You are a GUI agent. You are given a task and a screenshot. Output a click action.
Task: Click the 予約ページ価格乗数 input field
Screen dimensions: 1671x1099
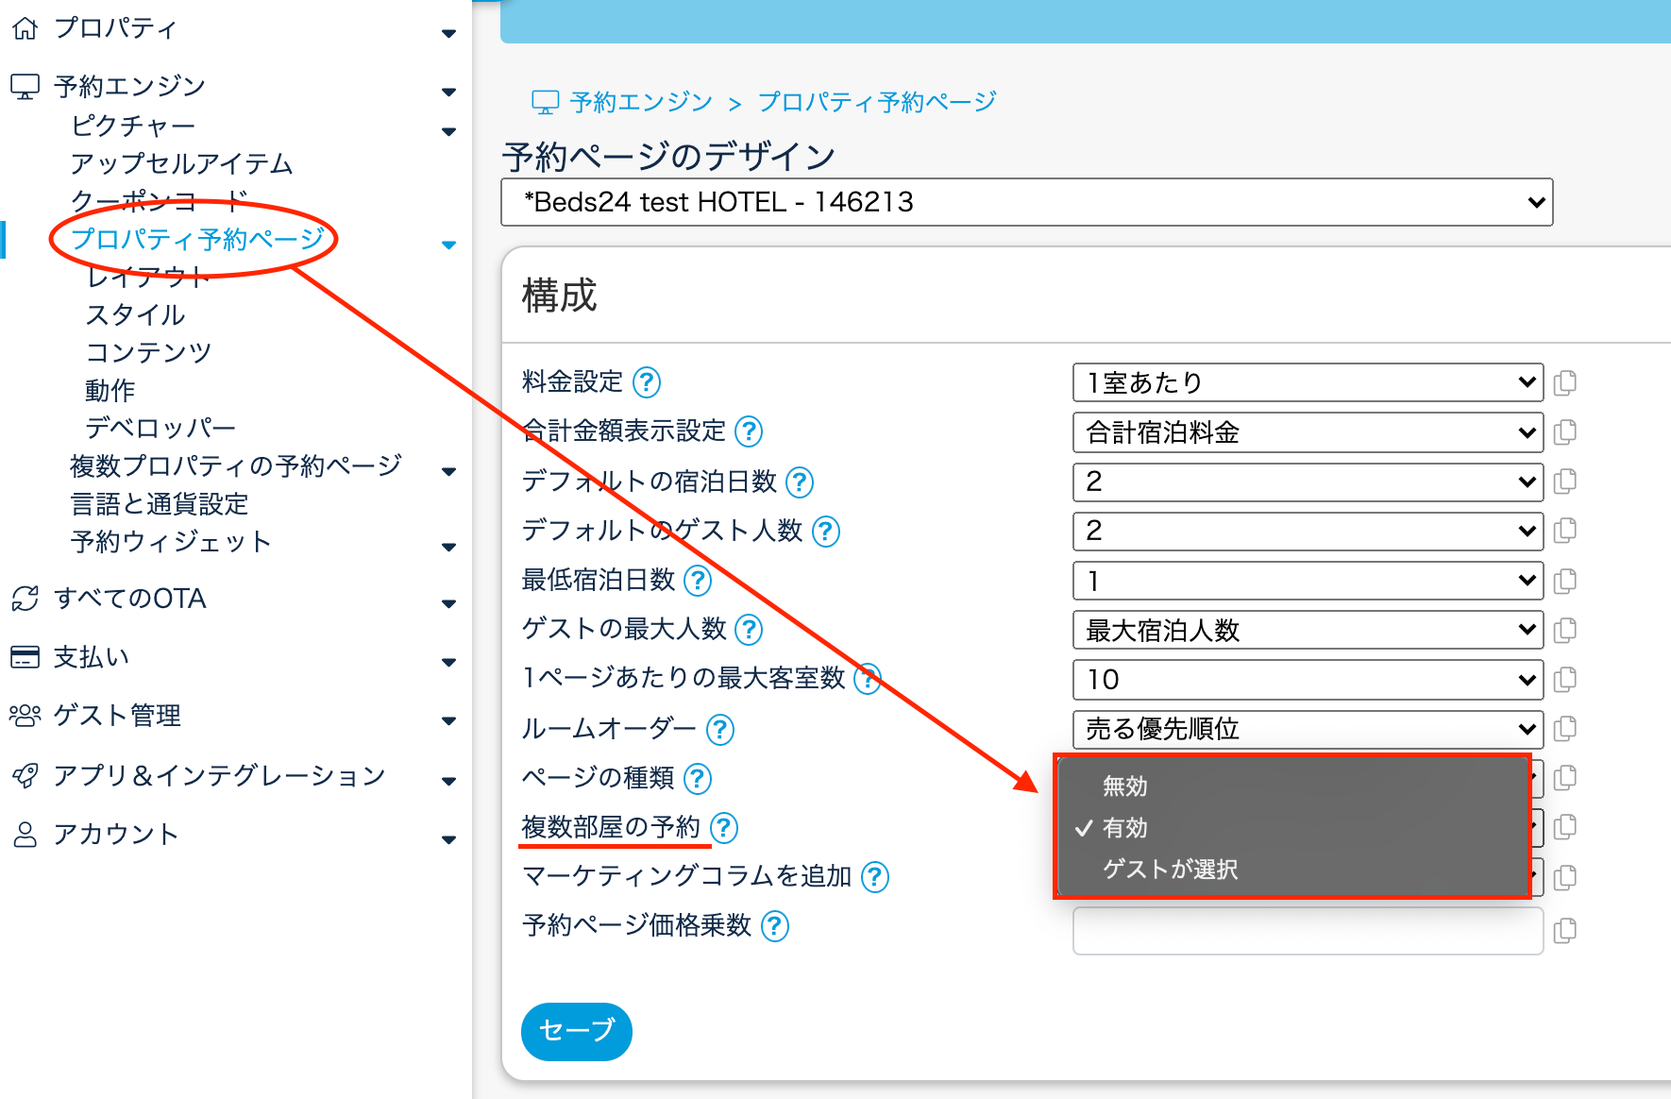click(x=1308, y=931)
